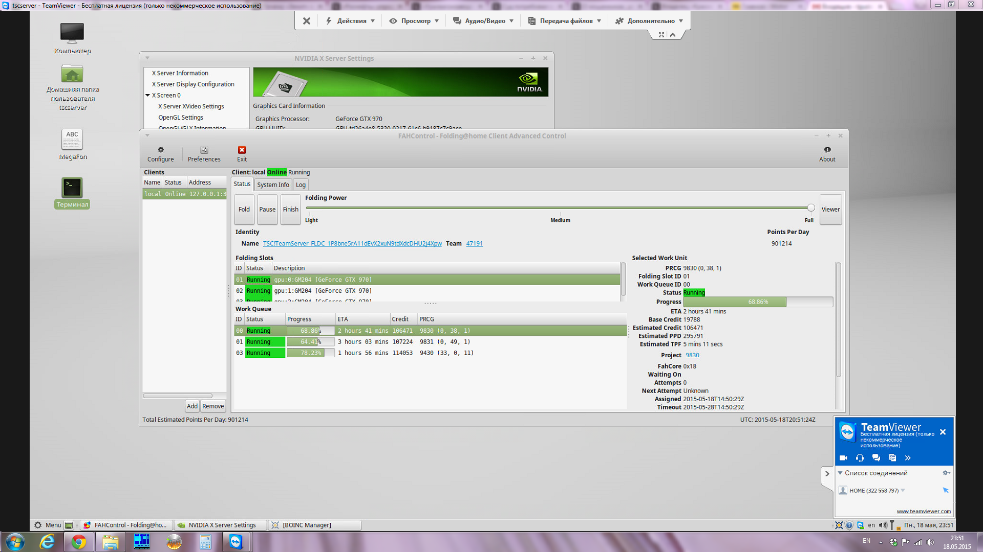
Task: Open TeamViewer file transfer dropdown
Action: (565, 21)
